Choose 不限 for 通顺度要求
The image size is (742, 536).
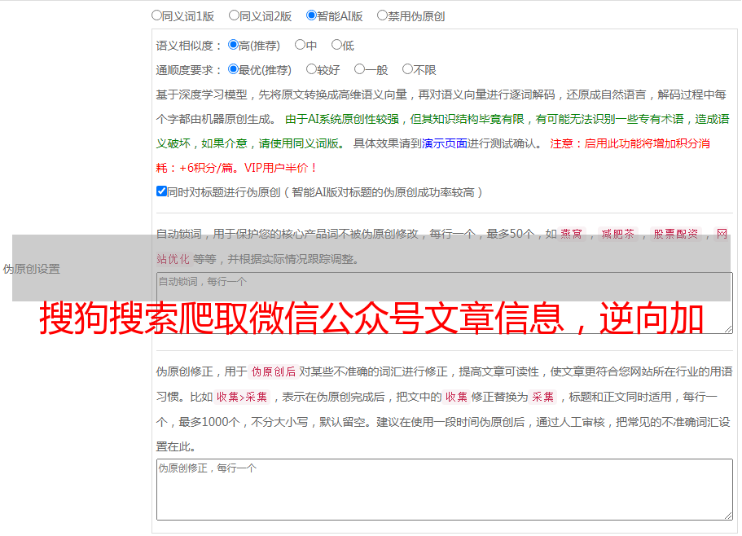click(407, 69)
